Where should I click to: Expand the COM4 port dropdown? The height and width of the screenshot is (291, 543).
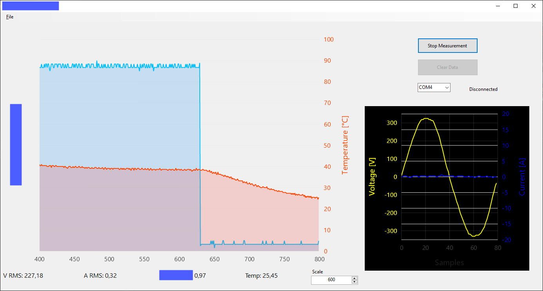[434, 88]
